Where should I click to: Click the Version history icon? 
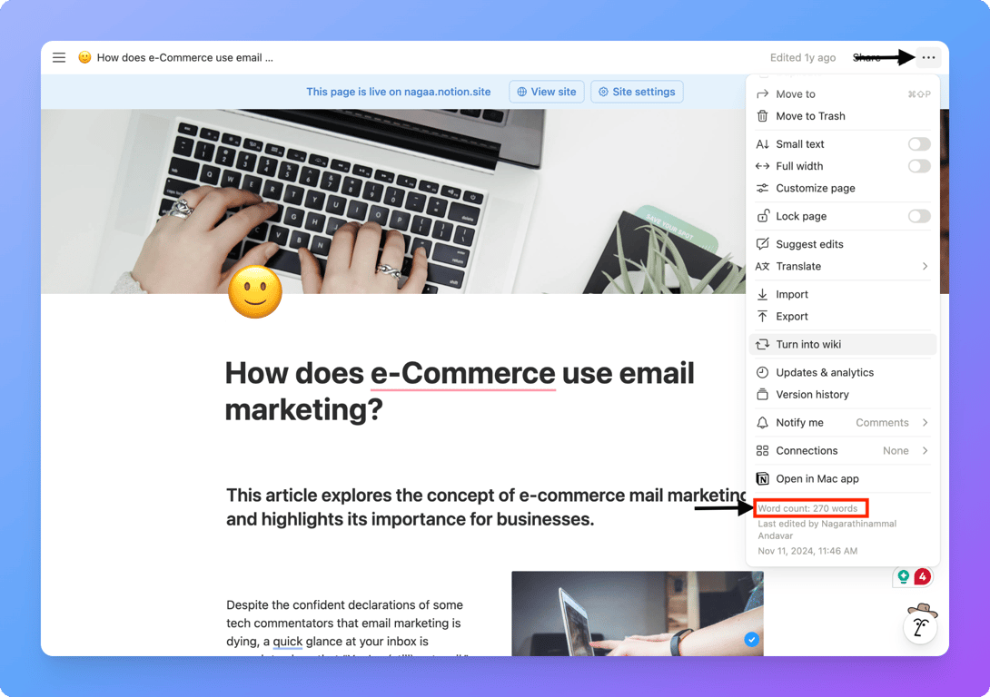tap(763, 394)
